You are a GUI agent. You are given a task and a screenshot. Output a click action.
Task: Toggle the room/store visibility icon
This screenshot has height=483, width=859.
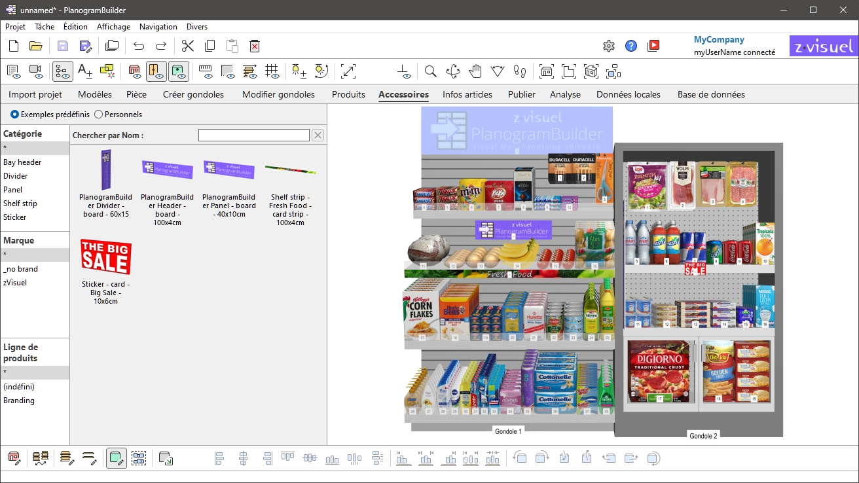pyautogui.click(x=134, y=71)
